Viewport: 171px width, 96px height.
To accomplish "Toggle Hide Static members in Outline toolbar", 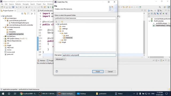I will click(161, 14).
